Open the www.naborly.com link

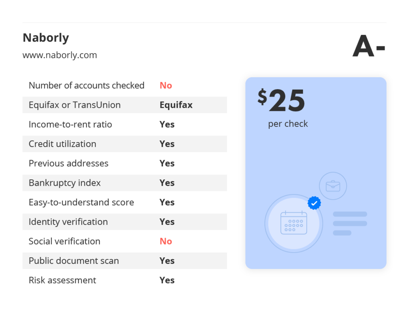coord(60,55)
